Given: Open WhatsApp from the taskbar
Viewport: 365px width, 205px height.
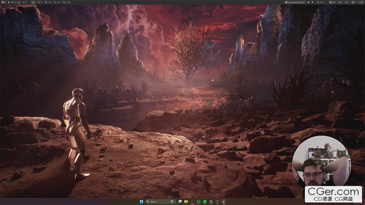Looking at the screenshot, I should pos(199,202).
